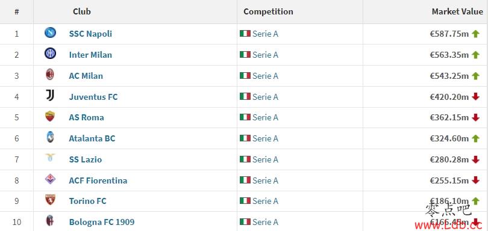Click the ACF Fiorentina crest icon
The image size is (488, 231).
pyautogui.click(x=50, y=179)
